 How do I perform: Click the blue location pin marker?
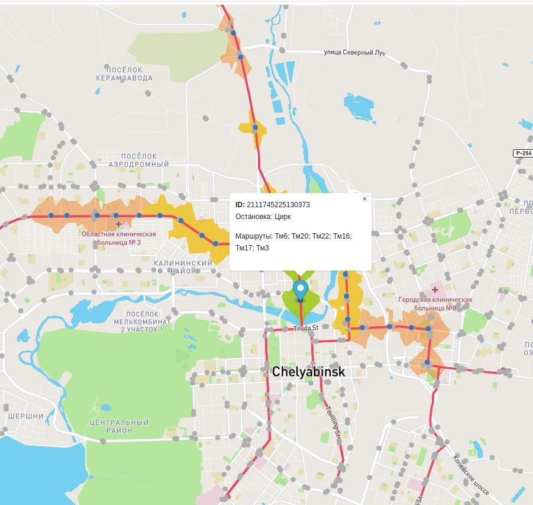click(x=301, y=291)
